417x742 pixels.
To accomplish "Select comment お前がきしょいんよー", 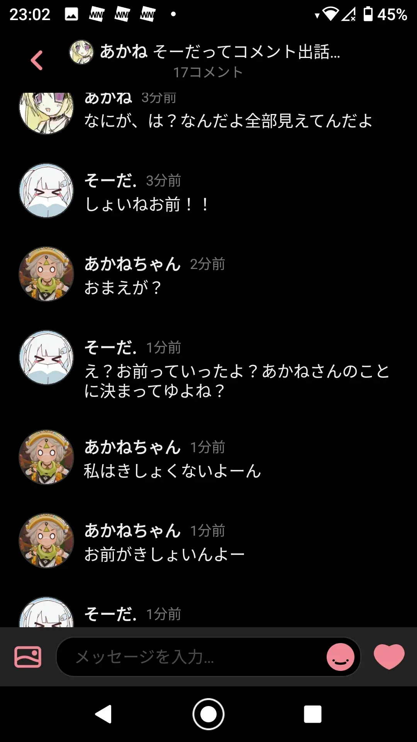I will point(164,555).
